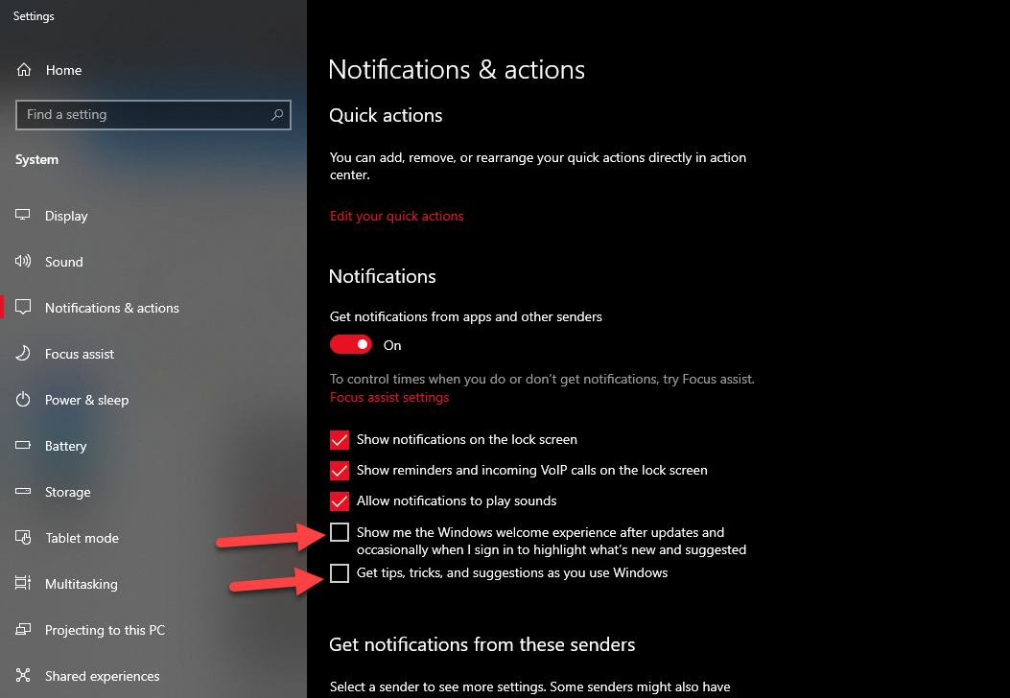Uncheck reminders and incoming VoIP calls option
The height and width of the screenshot is (698, 1010).
(x=340, y=471)
